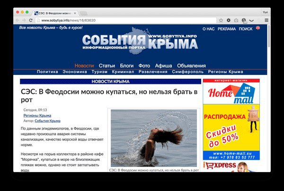284x191 pixels.
Task: Click paragraph starting Несмотря на порыв
Action: (x=62, y=162)
